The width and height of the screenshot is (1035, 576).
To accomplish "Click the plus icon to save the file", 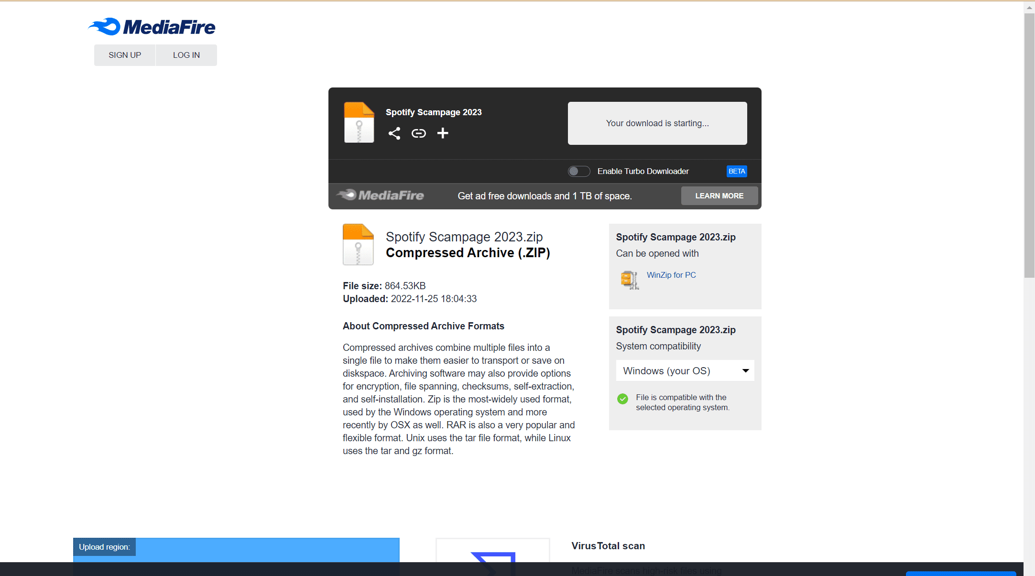I will pyautogui.click(x=443, y=133).
